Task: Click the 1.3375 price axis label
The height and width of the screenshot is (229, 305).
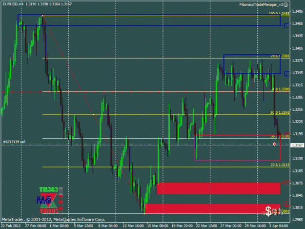Action: tap(297, 61)
